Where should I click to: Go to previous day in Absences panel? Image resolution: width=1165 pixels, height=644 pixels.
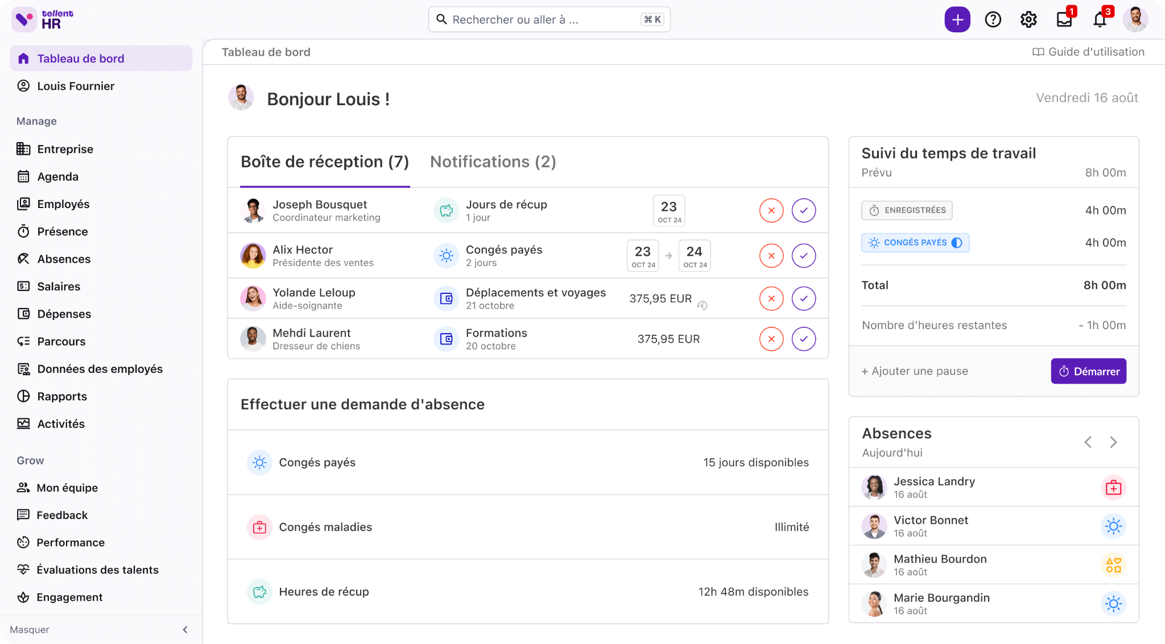[x=1088, y=442]
